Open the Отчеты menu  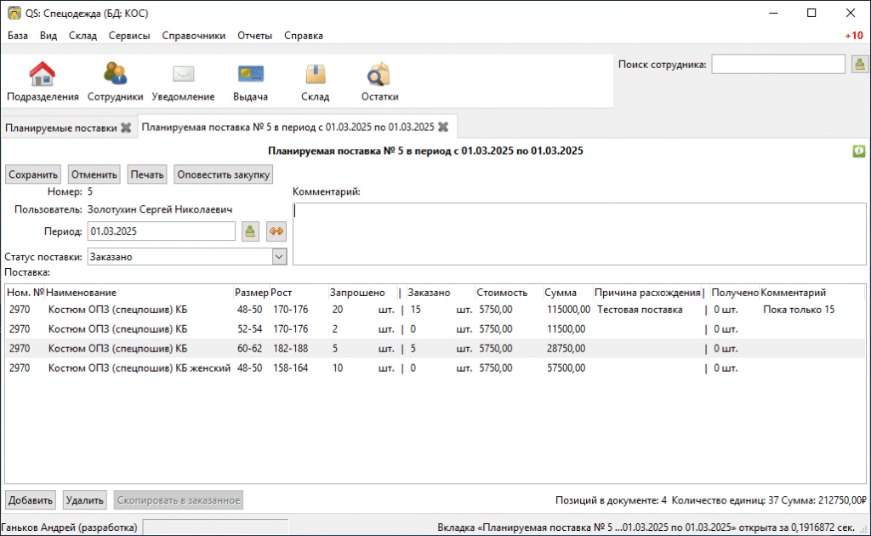254,36
